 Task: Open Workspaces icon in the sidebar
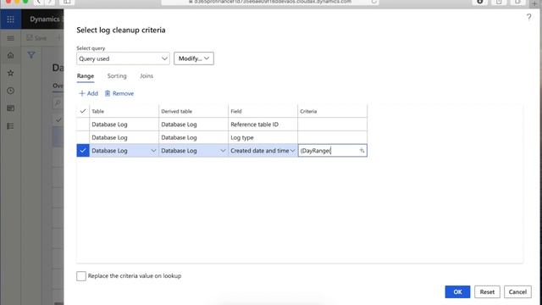(x=10, y=108)
